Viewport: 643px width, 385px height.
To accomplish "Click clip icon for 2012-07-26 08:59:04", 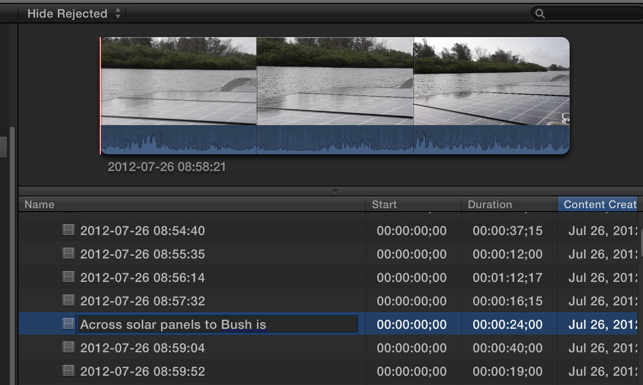I will pyautogui.click(x=69, y=347).
